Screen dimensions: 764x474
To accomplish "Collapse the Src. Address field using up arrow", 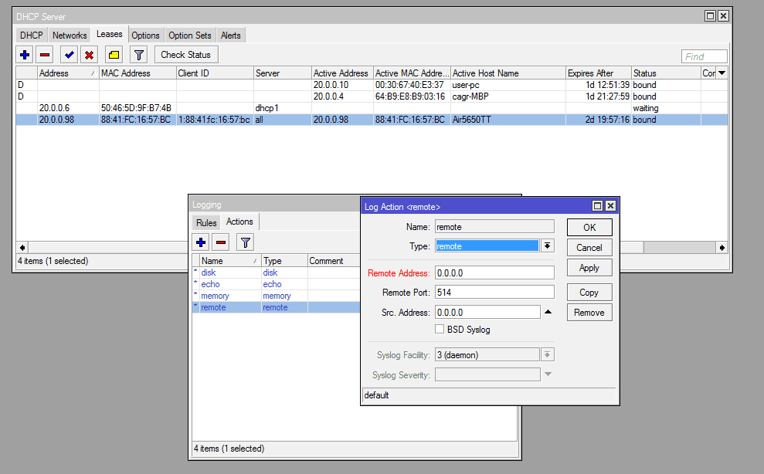I will click(x=548, y=313).
